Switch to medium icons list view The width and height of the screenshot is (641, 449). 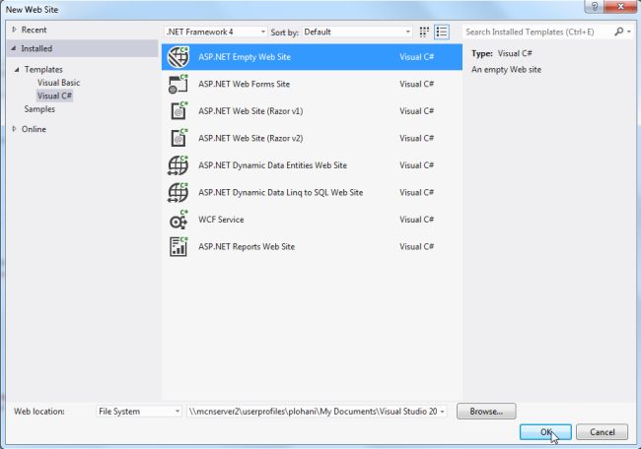pos(442,32)
